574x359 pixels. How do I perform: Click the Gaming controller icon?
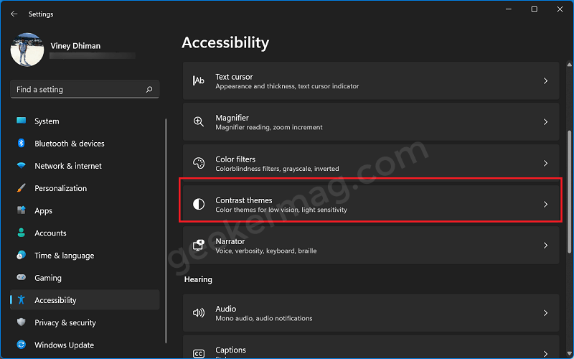click(22, 278)
